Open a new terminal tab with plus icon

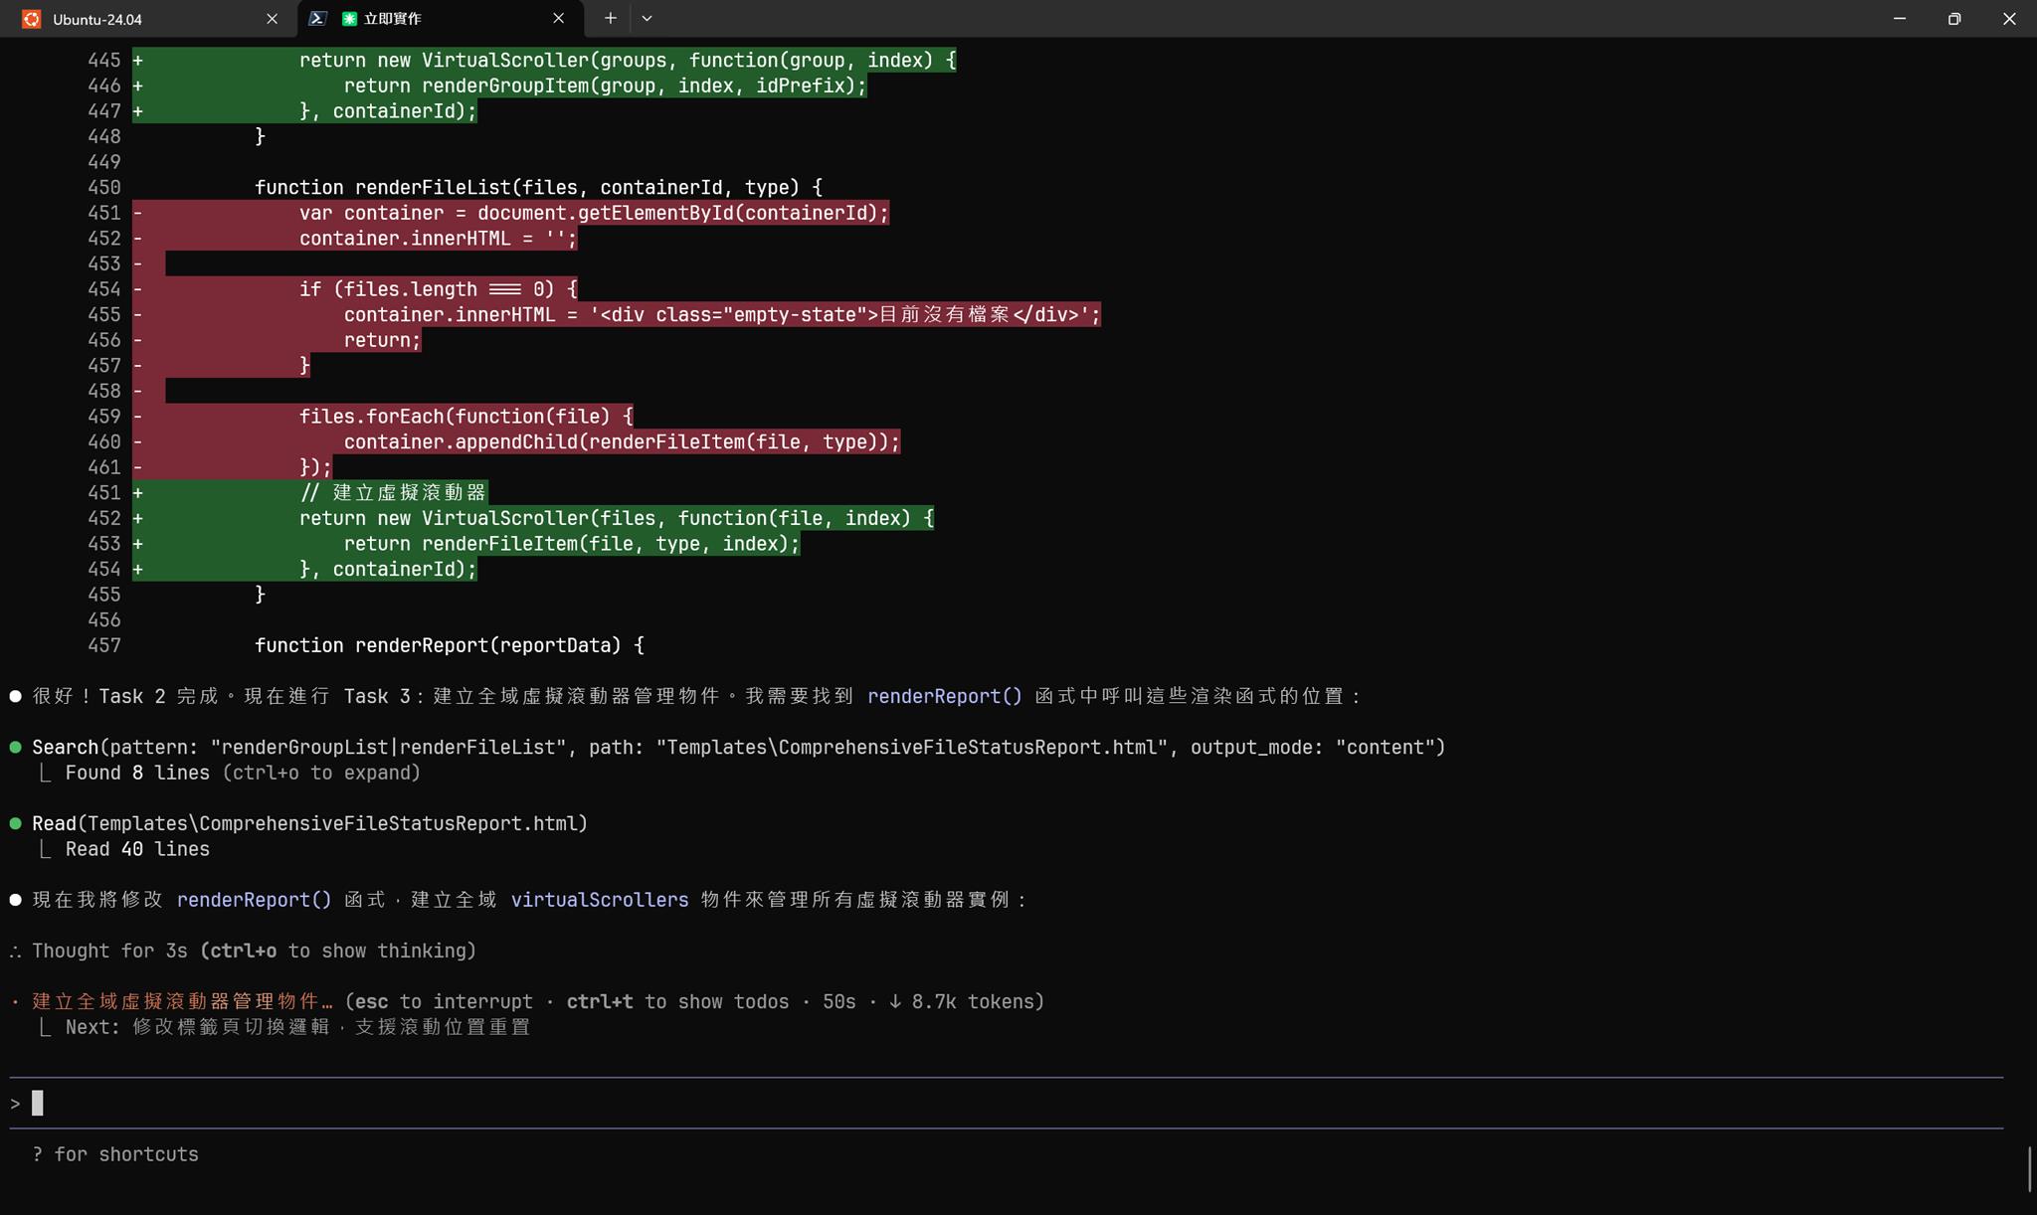[x=610, y=19]
